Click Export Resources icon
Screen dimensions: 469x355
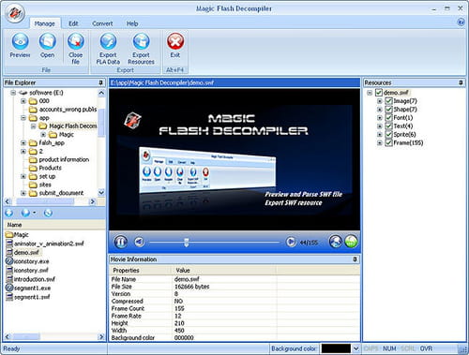point(141,41)
